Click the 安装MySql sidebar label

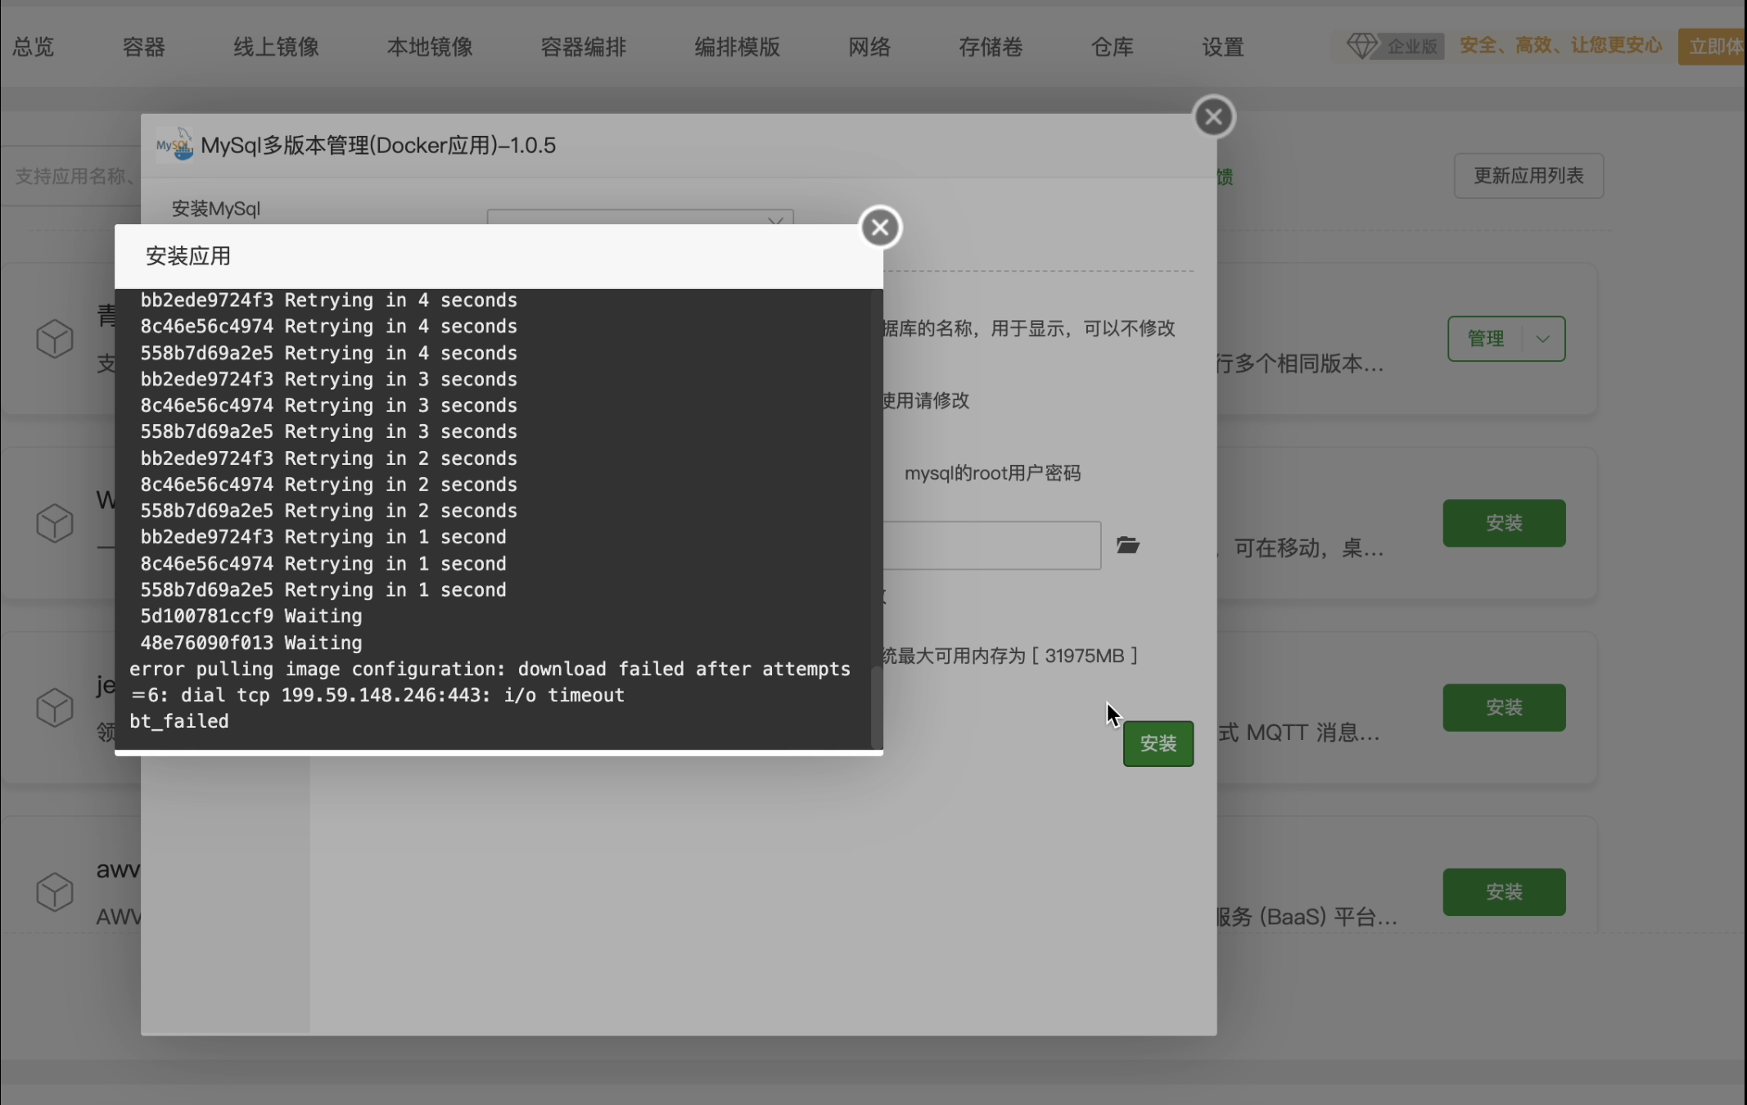(x=216, y=209)
